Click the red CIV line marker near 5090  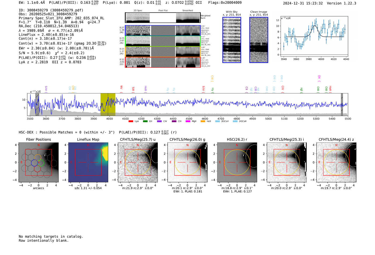pyautogui.click(x=283, y=89)
